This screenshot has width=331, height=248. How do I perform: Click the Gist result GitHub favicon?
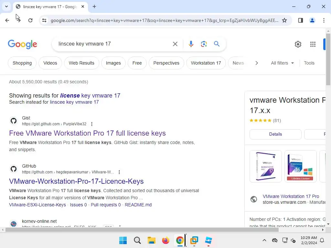(x=14, y=121)
